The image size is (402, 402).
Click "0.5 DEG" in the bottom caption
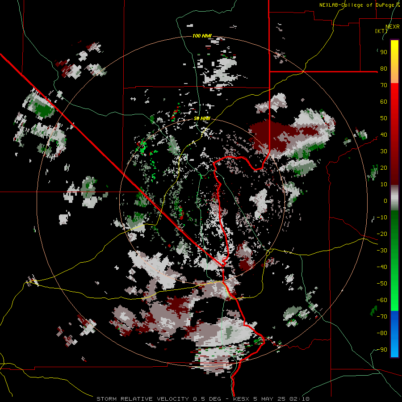(206, 399)
